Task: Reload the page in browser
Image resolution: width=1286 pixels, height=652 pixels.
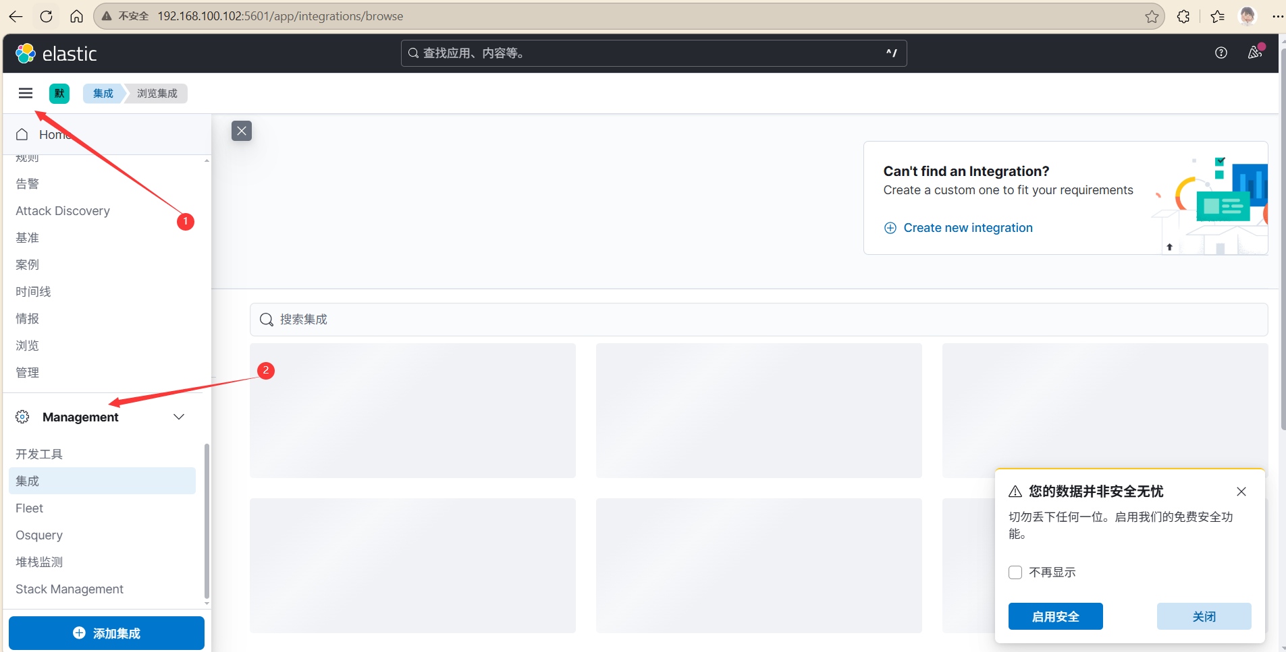Action: [x=47, y=16]
